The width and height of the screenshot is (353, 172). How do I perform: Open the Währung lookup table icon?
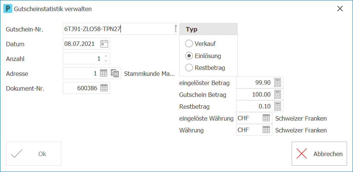point(266,130)
